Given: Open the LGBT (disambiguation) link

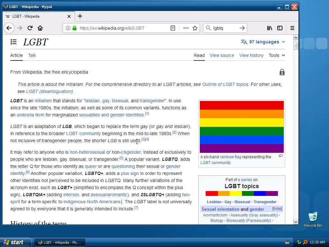Looking at the screenshot, I should pyautogui.click(x=49, y=91).
